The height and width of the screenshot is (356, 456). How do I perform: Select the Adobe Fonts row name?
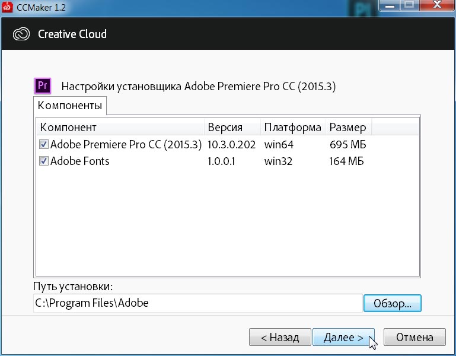(x=80, y=161)
